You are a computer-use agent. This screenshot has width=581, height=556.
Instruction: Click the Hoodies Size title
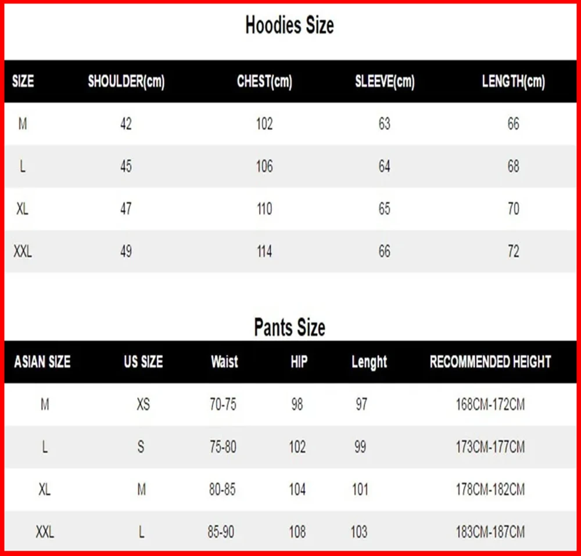(x=289, y=26)
